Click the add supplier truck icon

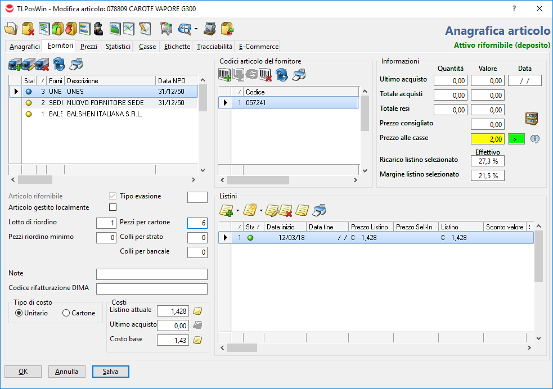pyautogui.click(x=15, y=64)
